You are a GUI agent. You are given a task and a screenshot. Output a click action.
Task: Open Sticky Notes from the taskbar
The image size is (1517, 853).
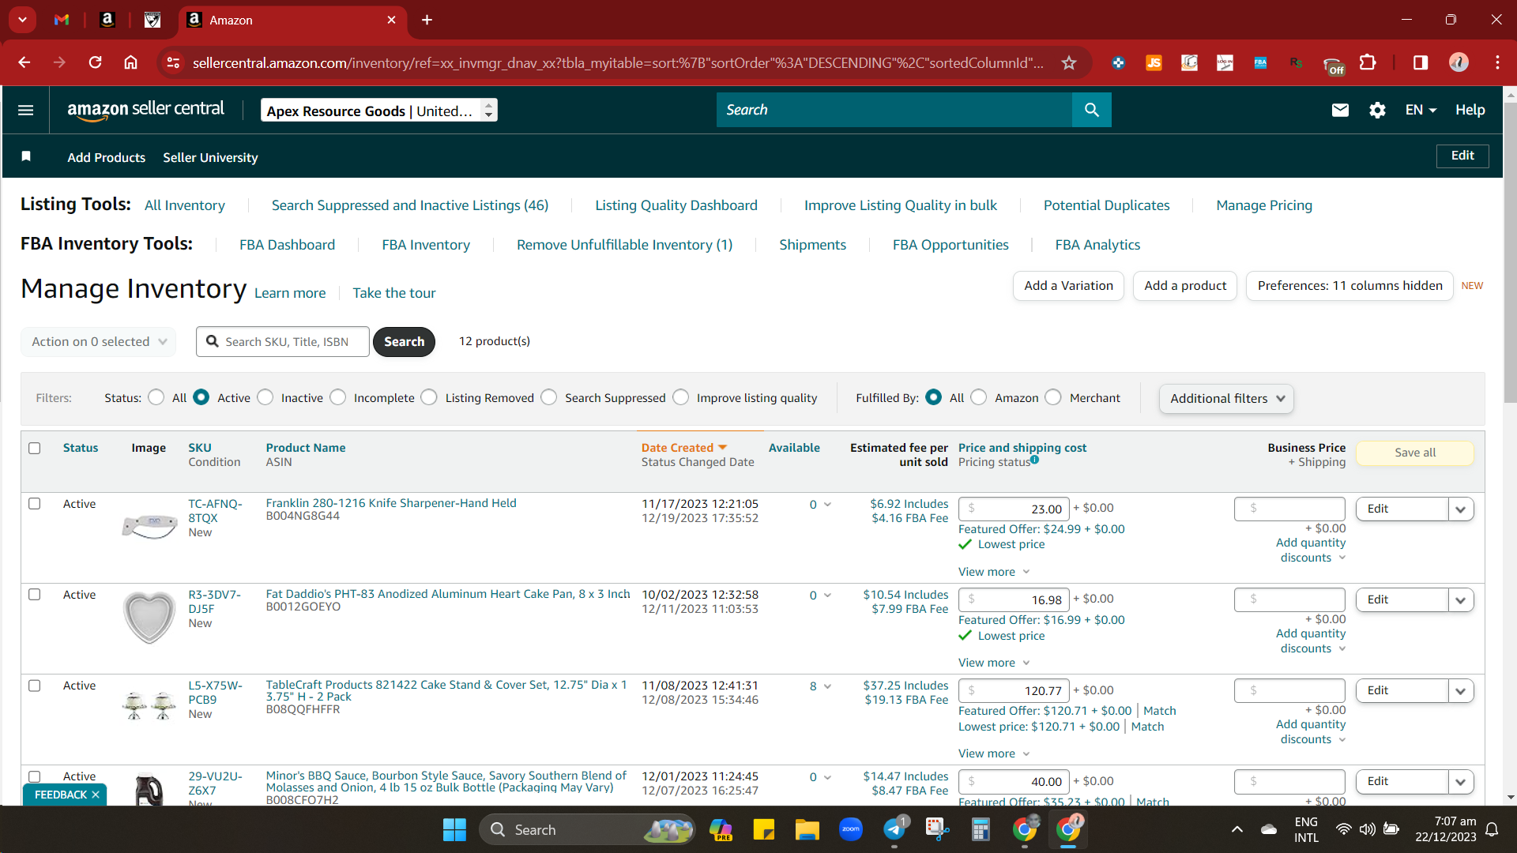(x=764, y=829)
